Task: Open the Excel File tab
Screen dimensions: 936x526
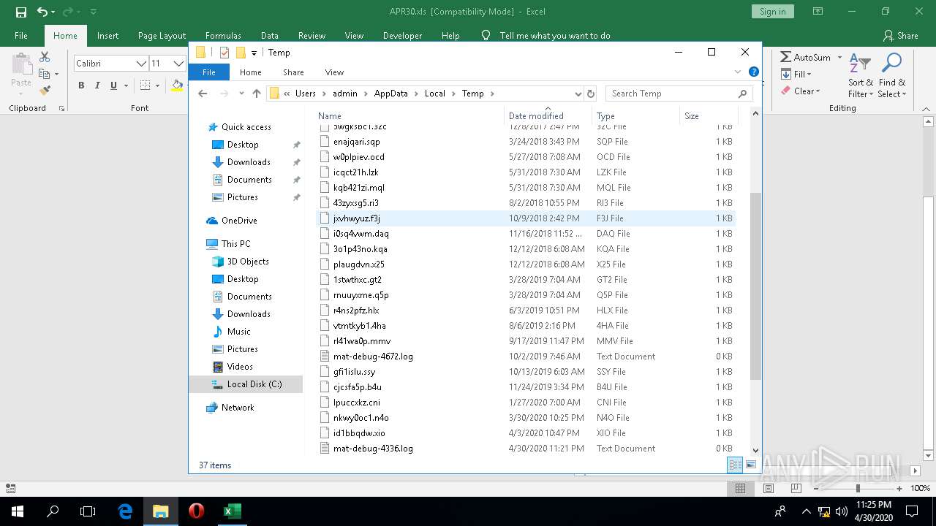Action: 21,35
